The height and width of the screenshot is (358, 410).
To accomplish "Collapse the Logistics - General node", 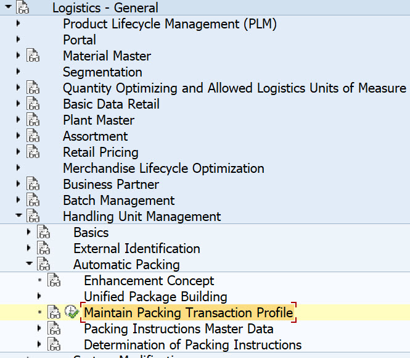I will (x=7, y=8).
